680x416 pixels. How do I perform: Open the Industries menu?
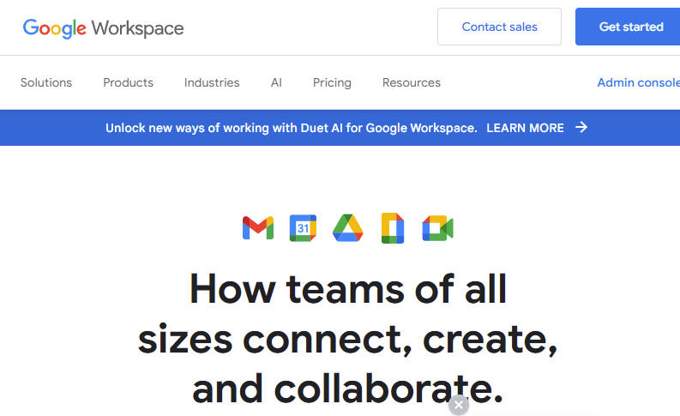click(x=212, y=82)
